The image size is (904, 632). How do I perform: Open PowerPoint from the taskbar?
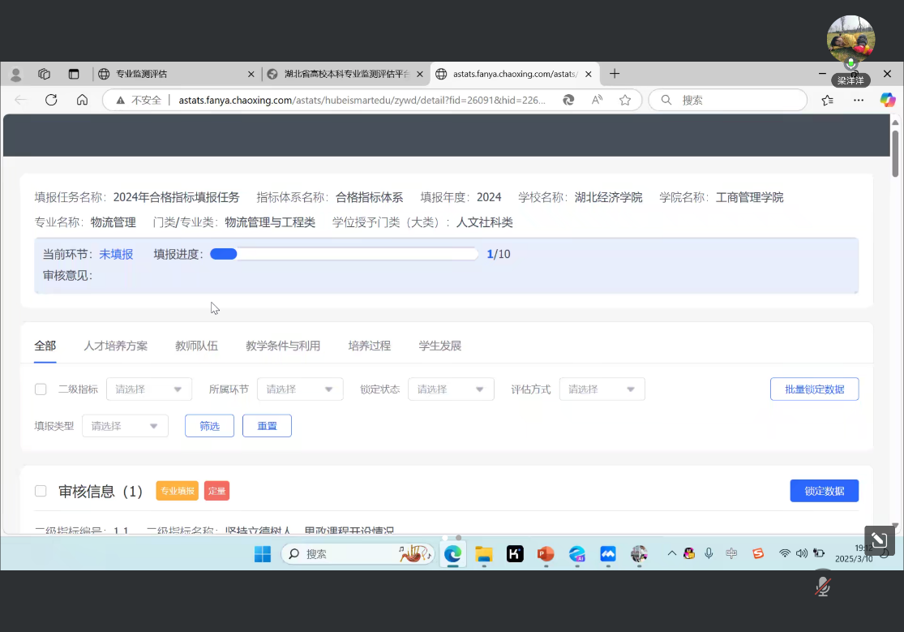pyautogui.click(x=546, y=554)
